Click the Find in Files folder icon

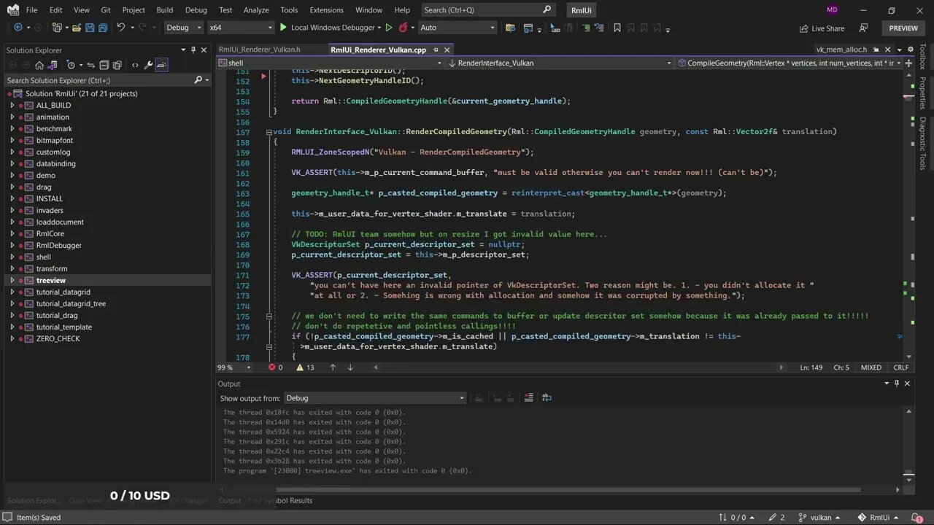pos(511,28)
